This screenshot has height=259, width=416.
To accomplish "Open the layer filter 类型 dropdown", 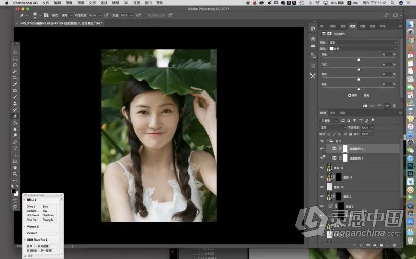I will coord(329,121).
